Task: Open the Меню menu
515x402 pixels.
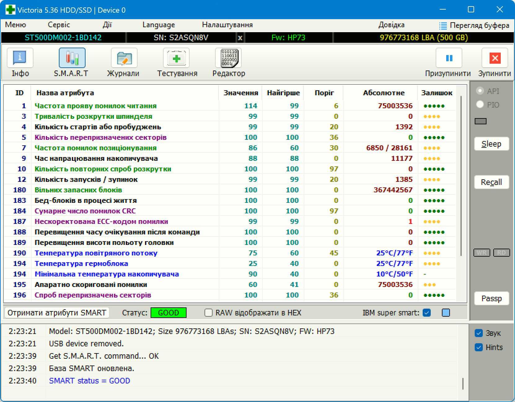Action: (15, 25)
